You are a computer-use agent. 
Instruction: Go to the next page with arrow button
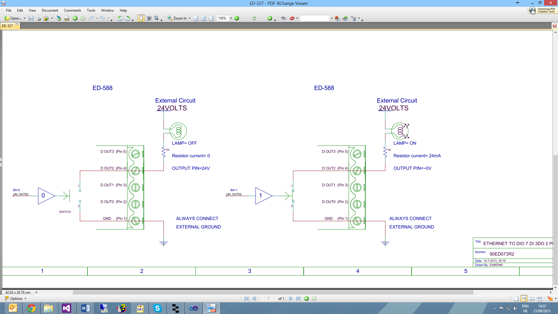291,298
